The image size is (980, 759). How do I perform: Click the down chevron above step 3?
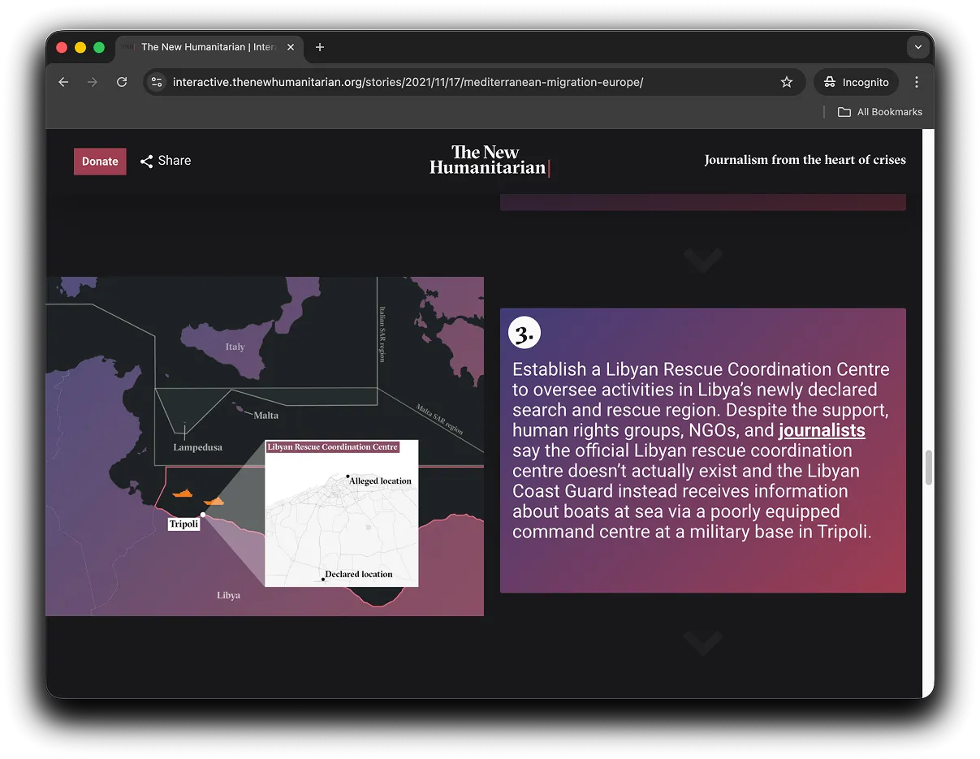pos(702,260)
